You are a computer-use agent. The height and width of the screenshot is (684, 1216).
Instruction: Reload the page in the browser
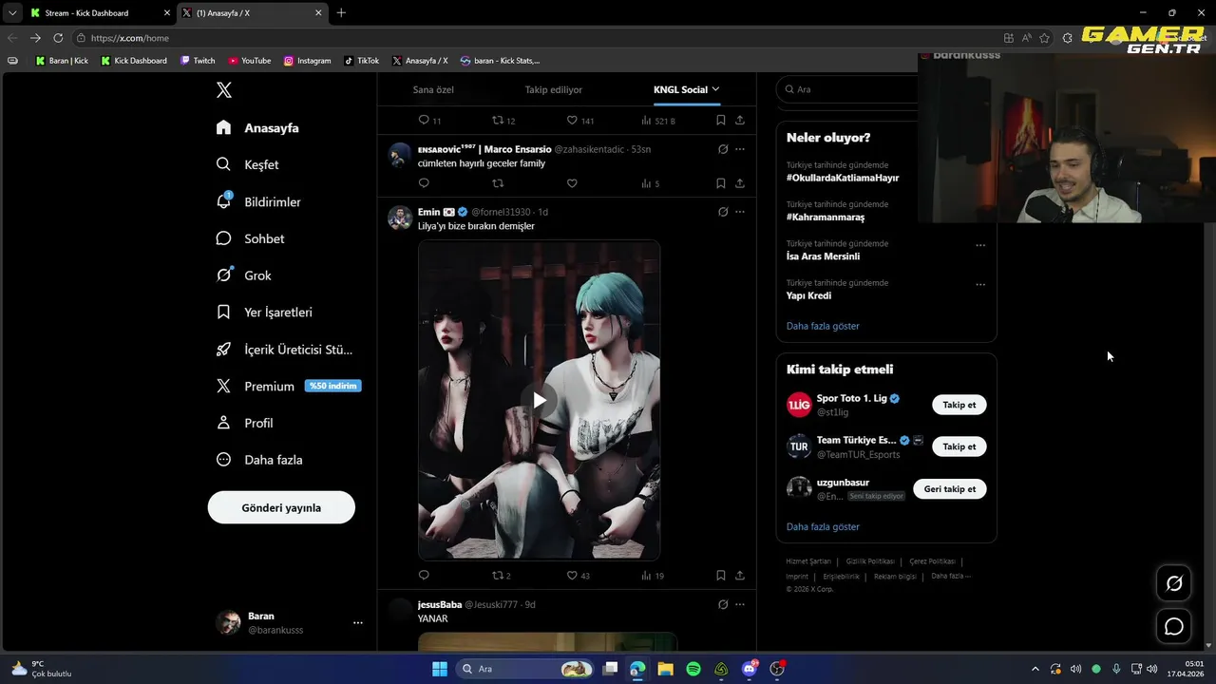coord(58,38)
